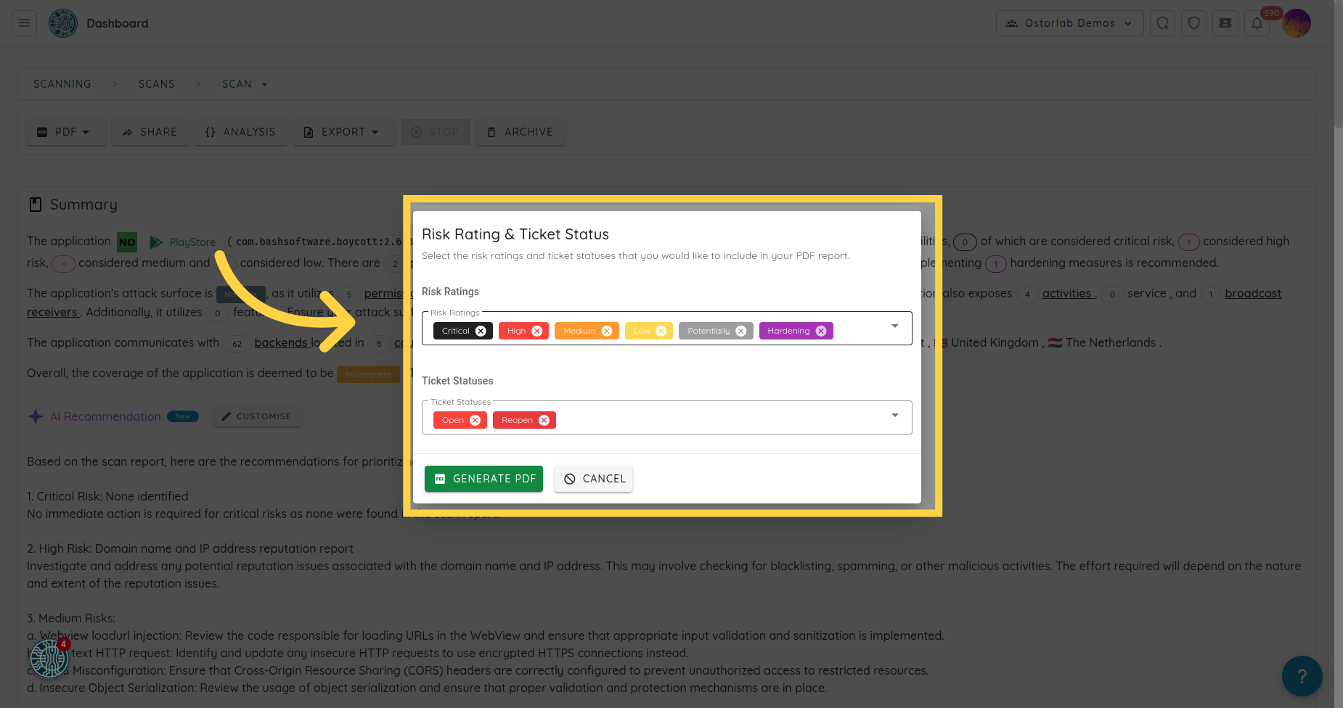Open the notifications bell
The width and height of the screenshot is (1343, 708).
pyautogui.click(x=1257, y=23)
